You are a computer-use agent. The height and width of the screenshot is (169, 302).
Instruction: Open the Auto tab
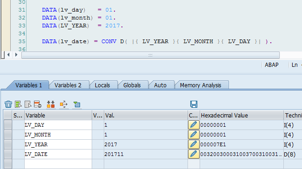coord(160,85)
